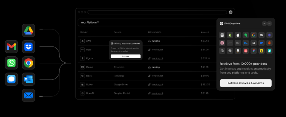Open the list view button in the Well Extension header

point(264,23)
